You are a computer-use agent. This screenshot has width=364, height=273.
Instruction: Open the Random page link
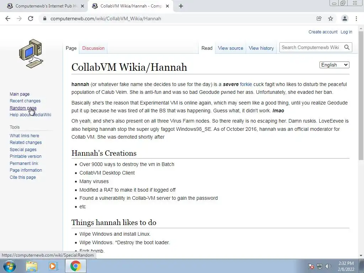(23, 108)
